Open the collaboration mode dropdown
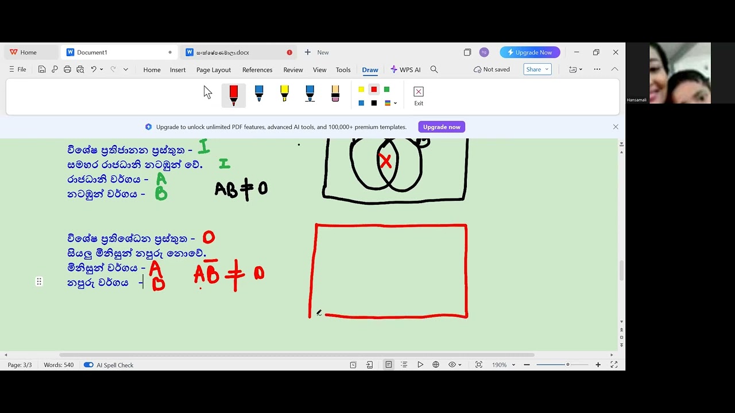This screenshot has height=413, width=735. [x=575, y=69]
